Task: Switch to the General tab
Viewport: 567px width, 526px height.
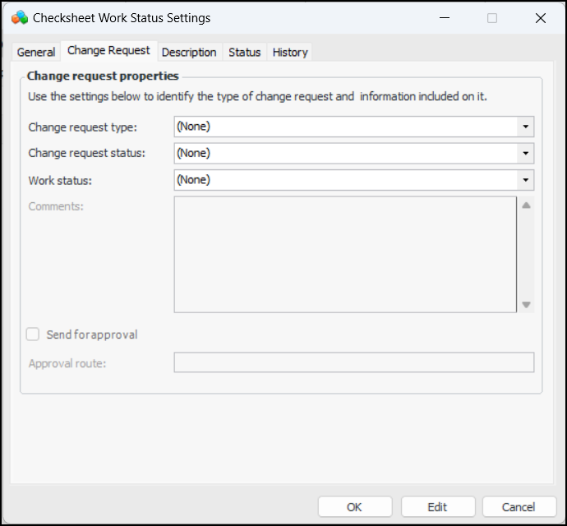Action: pos(36,52)
